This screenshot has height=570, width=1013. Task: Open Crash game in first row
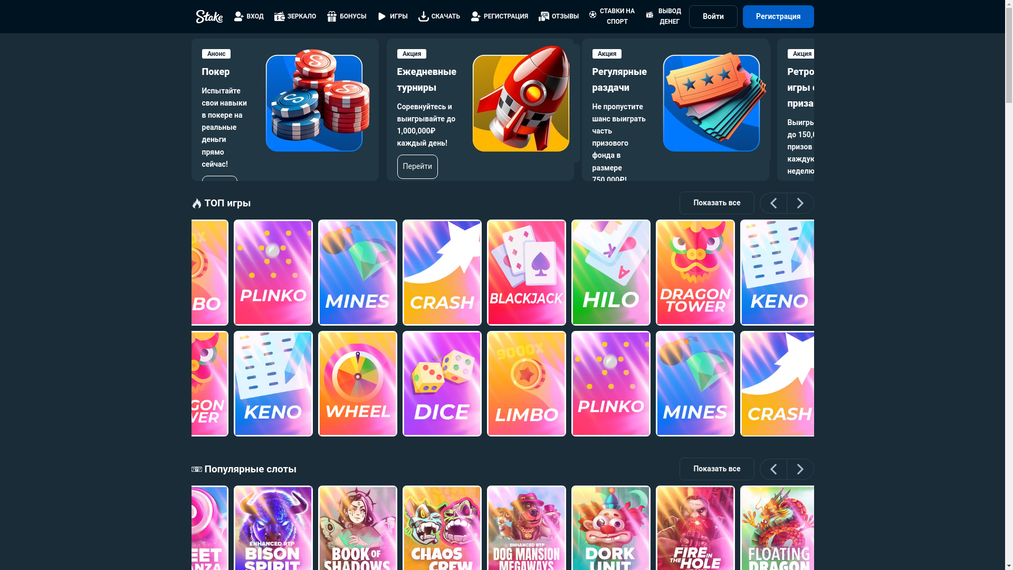(442, 272)
